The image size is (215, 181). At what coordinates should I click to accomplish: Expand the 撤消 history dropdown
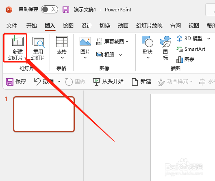(59, 81)
